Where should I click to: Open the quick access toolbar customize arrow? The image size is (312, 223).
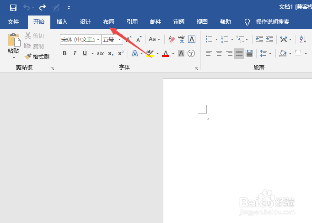click(69, 8)
